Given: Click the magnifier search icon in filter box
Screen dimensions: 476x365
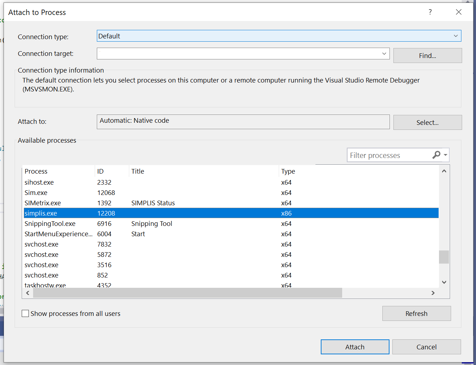Looking at the screenshot, I should pyautogui.click(x=436, y=155).
